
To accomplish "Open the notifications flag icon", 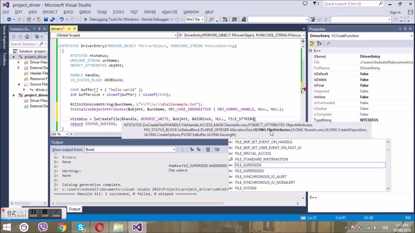I will 315,4.
